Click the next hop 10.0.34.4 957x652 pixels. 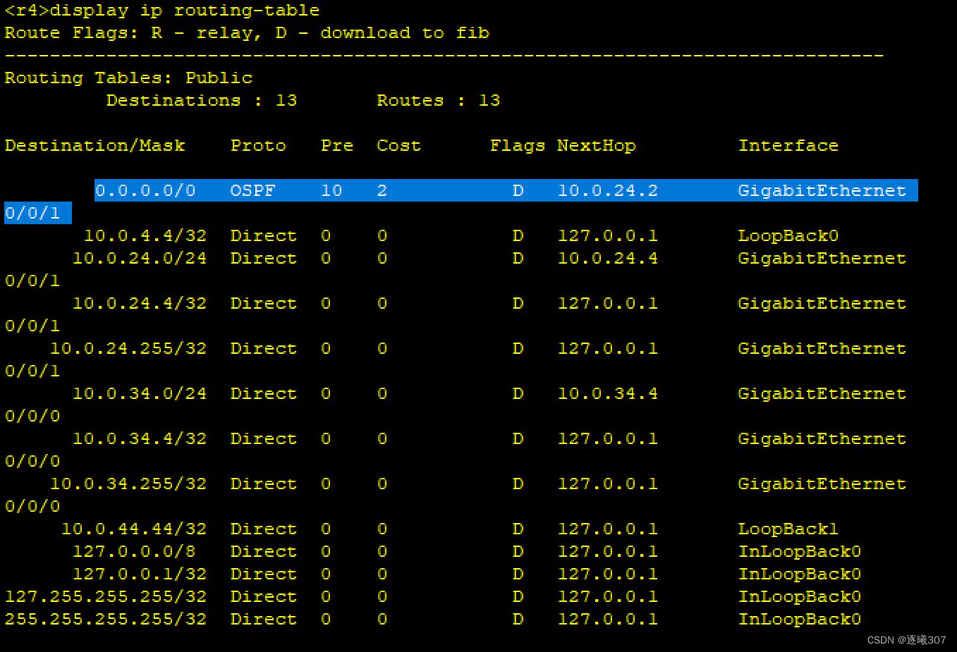(608, 394)
